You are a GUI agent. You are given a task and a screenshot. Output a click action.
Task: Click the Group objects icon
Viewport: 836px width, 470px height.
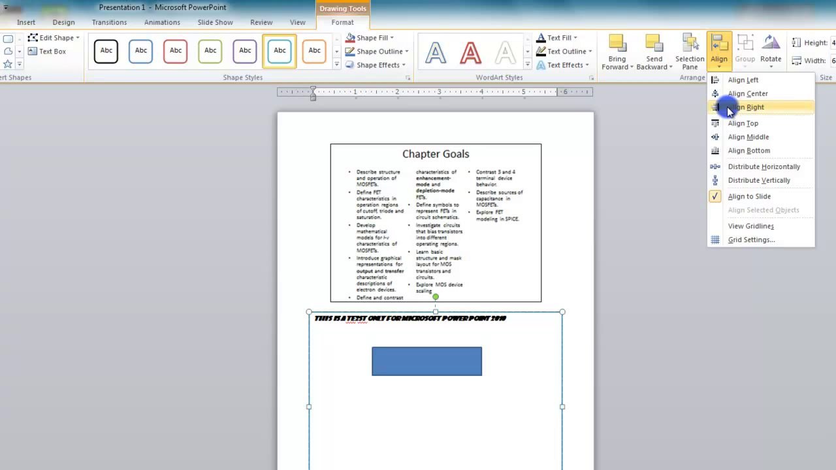(745, 43)
